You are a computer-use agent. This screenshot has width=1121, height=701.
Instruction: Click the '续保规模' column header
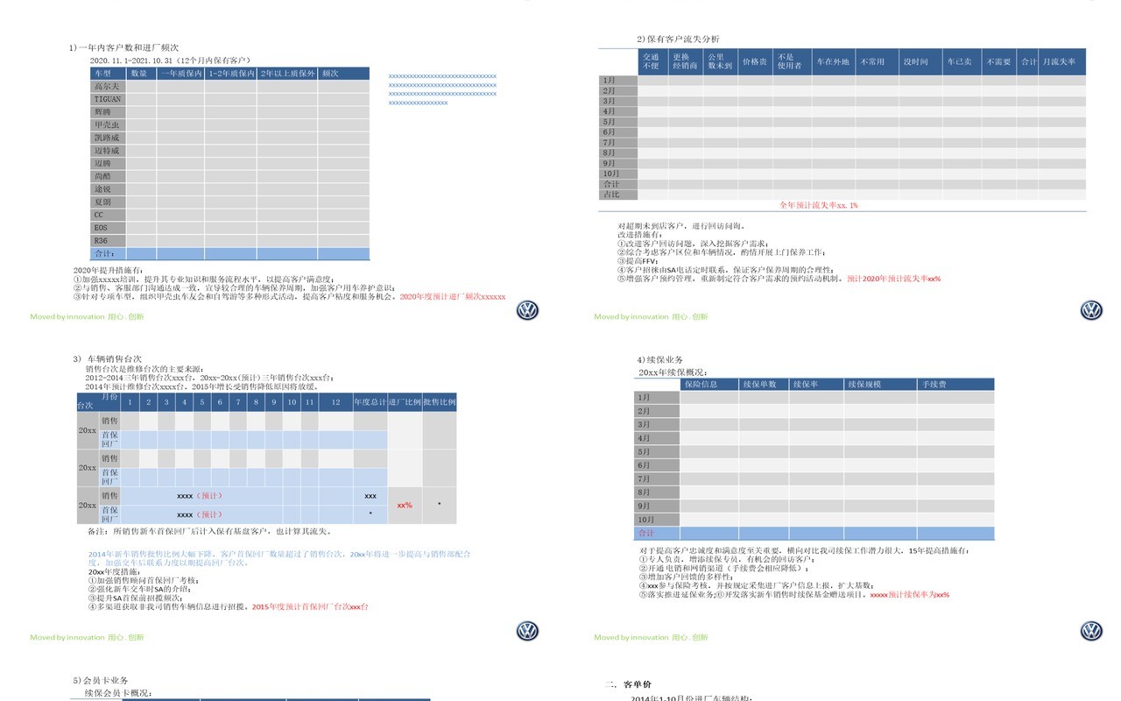880,384
